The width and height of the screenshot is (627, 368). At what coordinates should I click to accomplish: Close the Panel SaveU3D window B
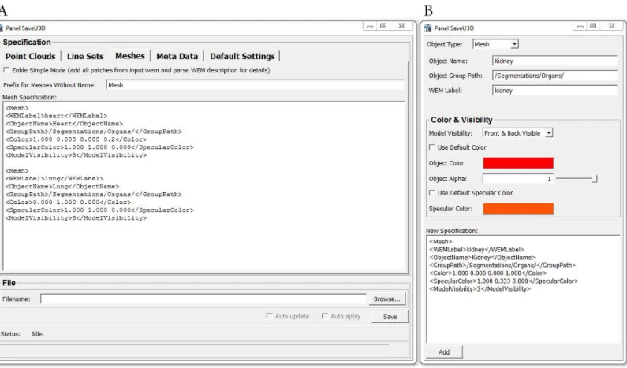pyautogui.click(x=612, y=26)
